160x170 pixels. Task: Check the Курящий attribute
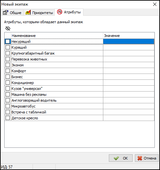pos(7,47)
